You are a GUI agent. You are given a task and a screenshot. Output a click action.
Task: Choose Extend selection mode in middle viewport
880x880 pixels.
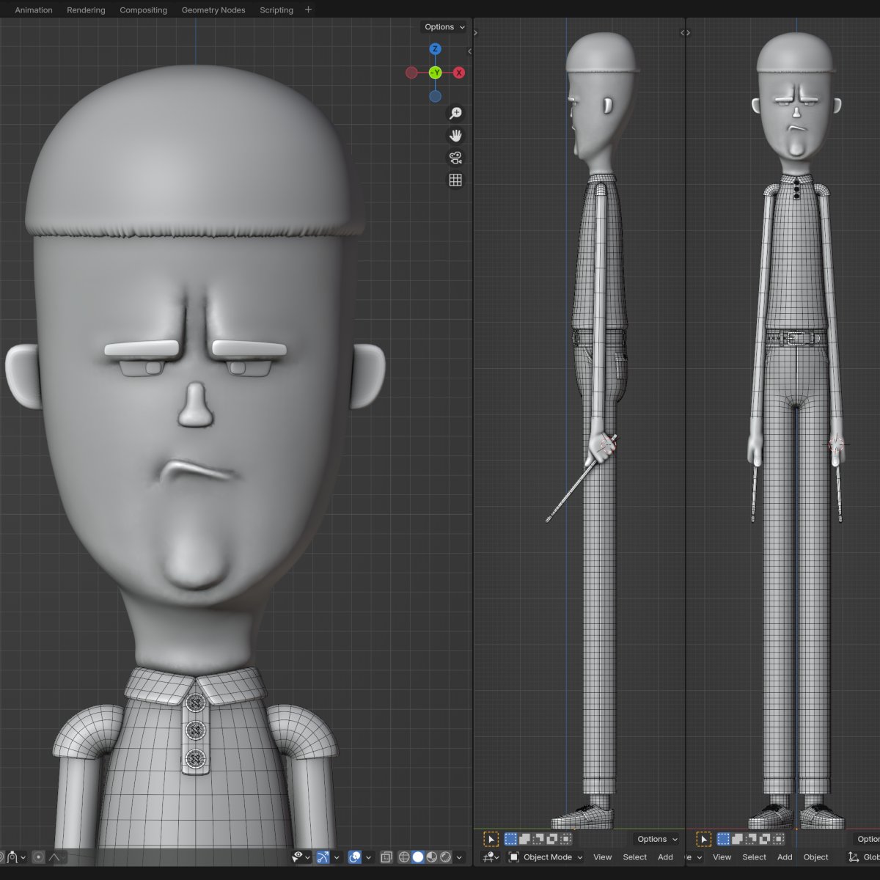coord(524,839)
